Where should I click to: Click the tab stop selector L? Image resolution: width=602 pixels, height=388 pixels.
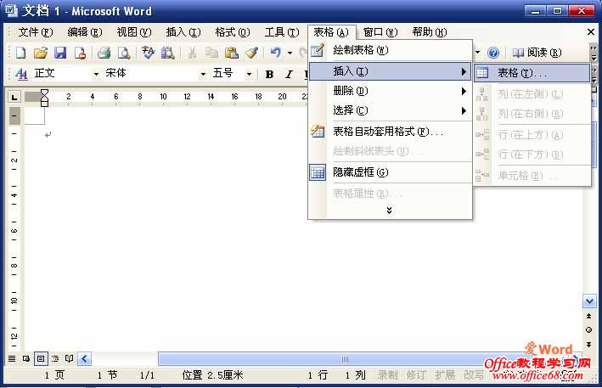(14, 97)
